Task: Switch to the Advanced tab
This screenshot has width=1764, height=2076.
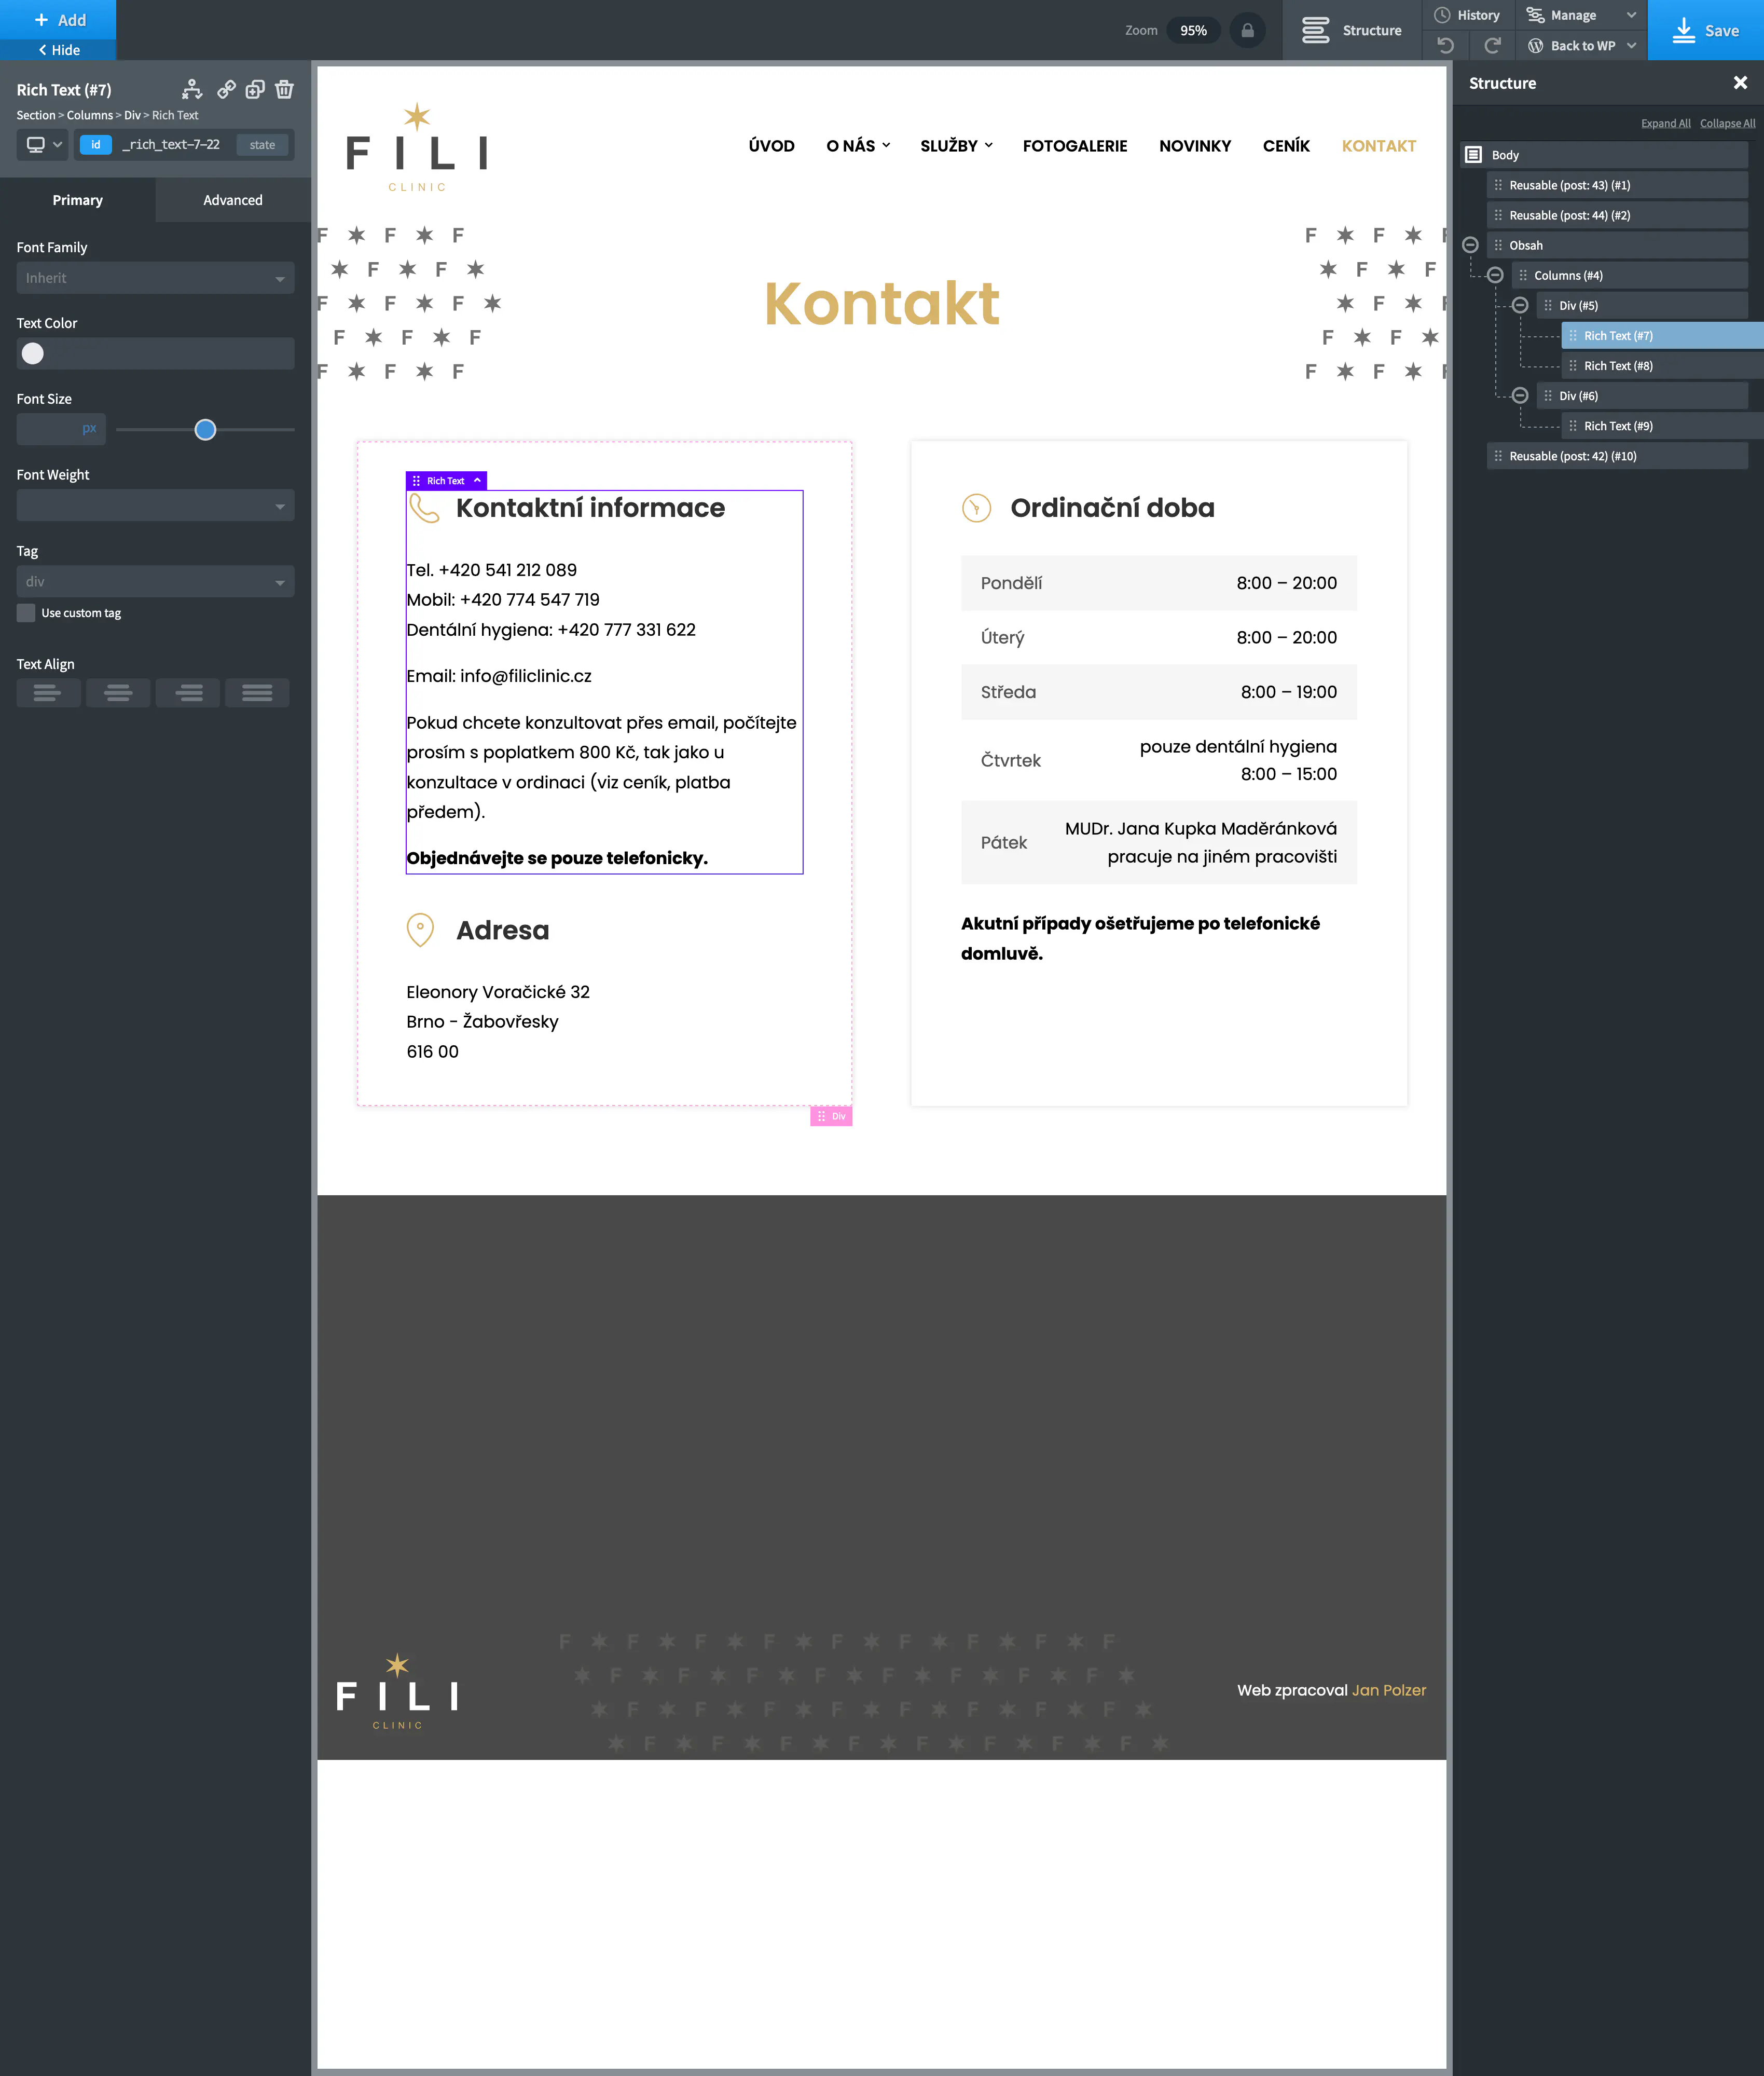Action: coord(232,199)
